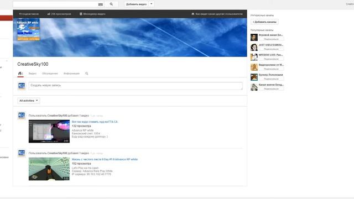Click avatar icon of second activity entry

pyautogui.click(x=22, y=153)
